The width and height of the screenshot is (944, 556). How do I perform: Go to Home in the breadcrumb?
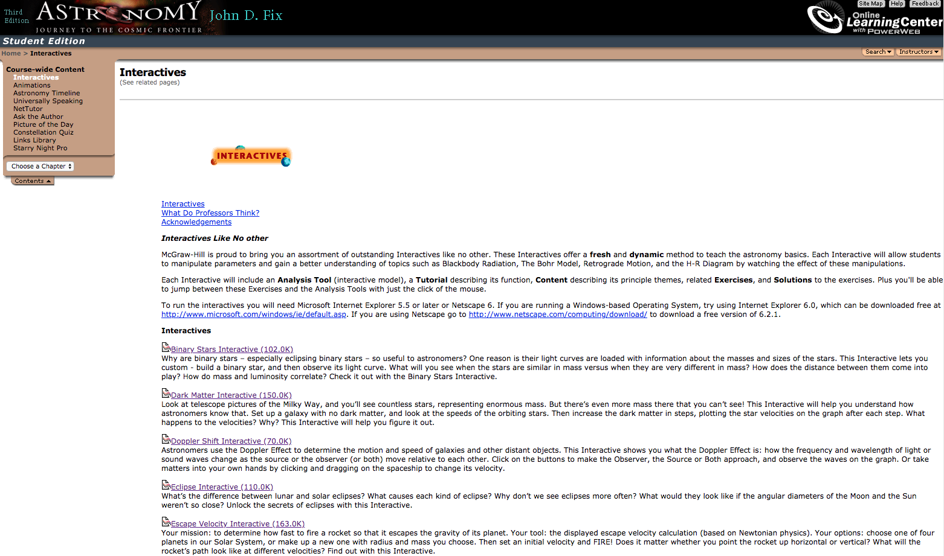(x=11, y=53)
